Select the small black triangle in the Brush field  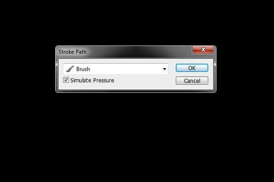tap(164, 69)
